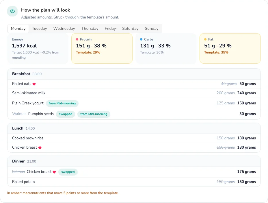Click the "Cooked brown rice" row label
Screen dimensions: 268x203
coord(28,138)
